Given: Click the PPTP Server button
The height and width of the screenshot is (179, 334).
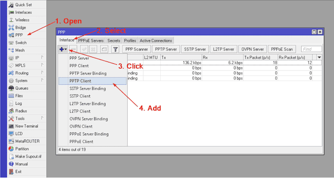Looking at the screenshot, I should [166, 49].
